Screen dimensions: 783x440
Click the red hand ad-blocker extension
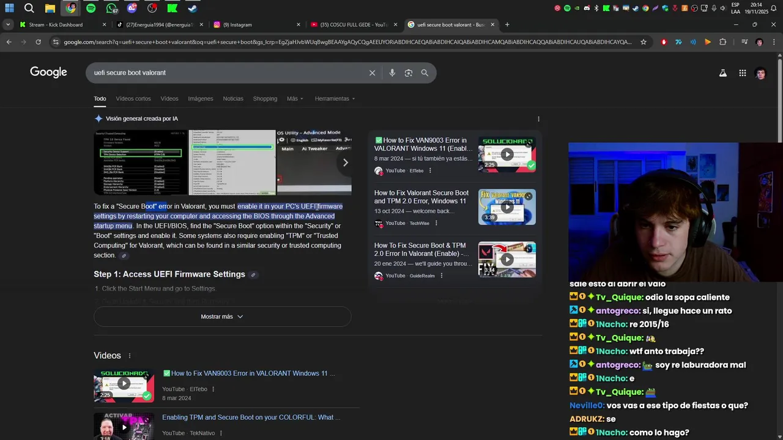[x=664, y=42]
